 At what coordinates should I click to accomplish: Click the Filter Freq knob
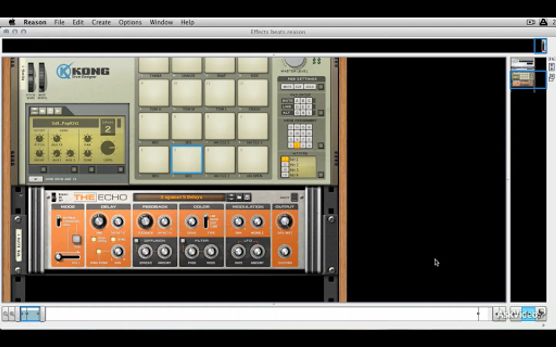192,252
